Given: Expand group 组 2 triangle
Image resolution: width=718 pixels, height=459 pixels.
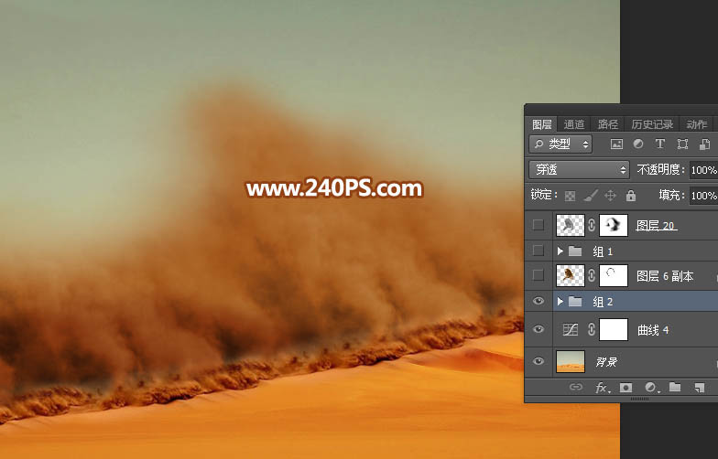Looking at the screenshot, I should 560,302.
